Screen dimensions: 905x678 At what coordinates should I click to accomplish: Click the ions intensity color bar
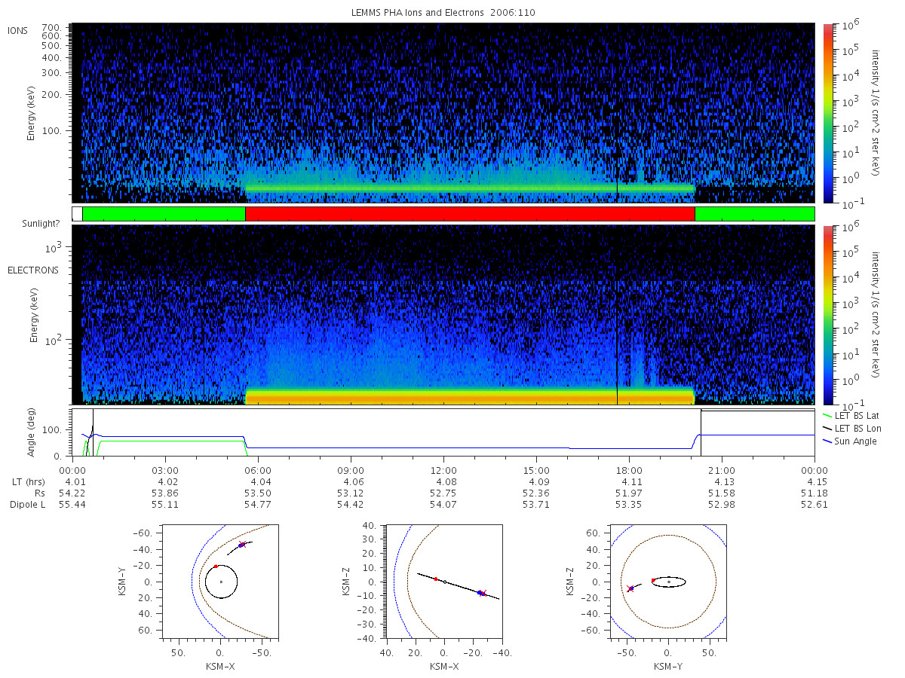tap(828, 113)
